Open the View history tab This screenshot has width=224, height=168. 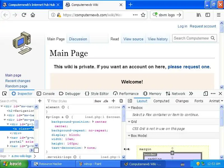coord(158,39)
